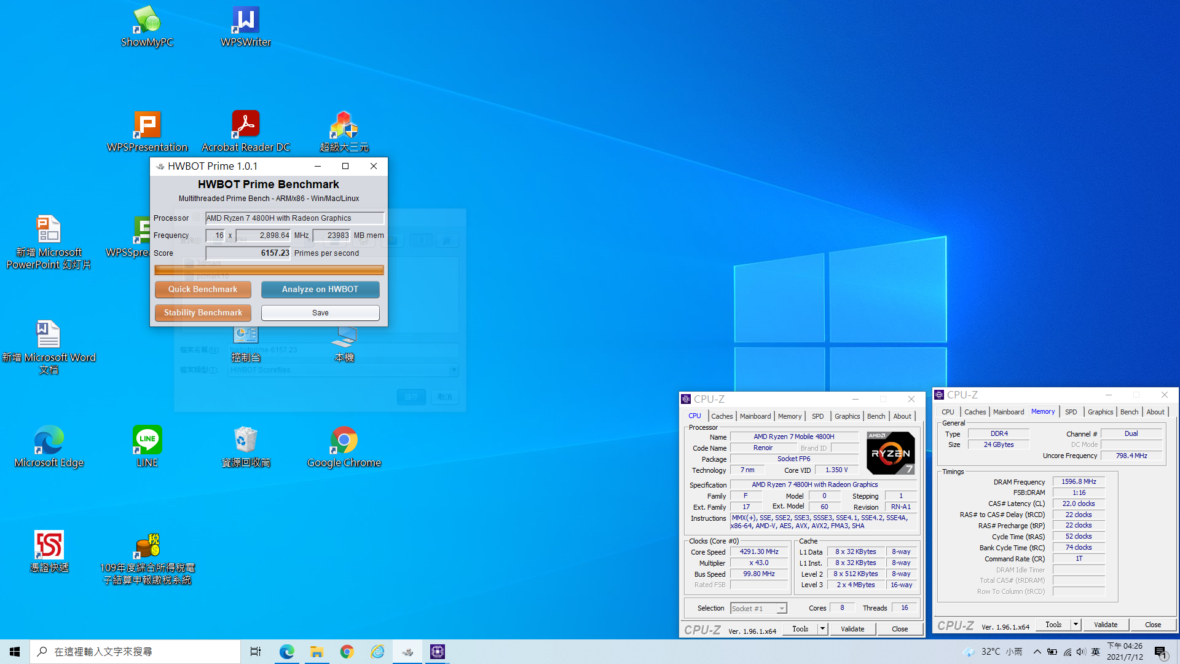The image size is (1180, 664).
Task: Open Internet Explorer from the taskbar
Action: (x=377, y=652)
